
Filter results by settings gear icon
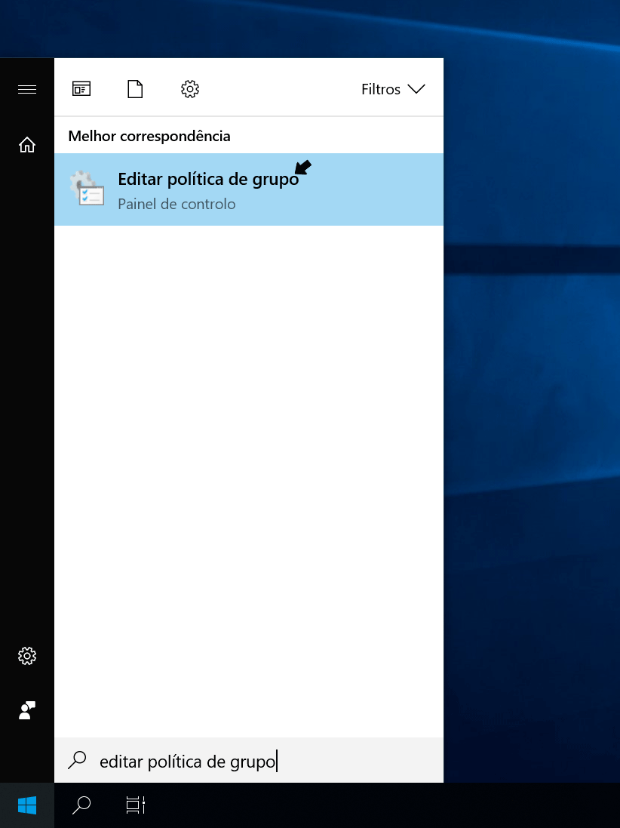tap(190, 89)
